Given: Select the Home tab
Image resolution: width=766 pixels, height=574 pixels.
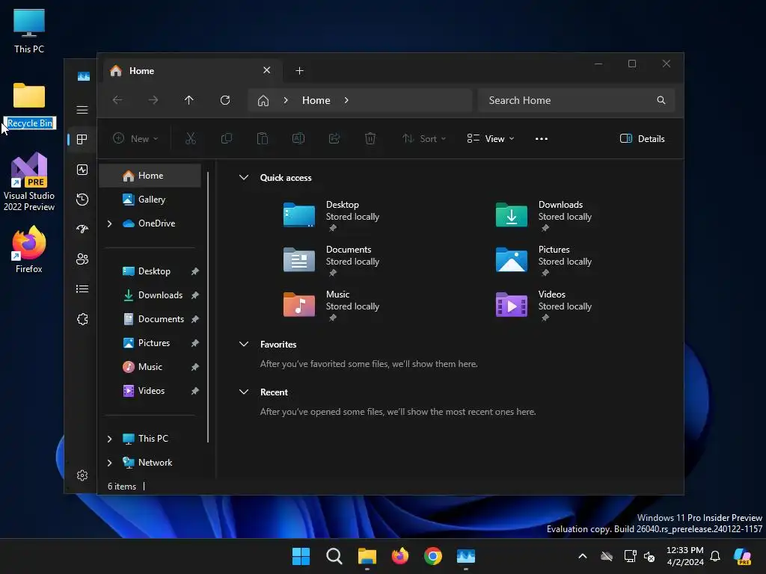Looking at the screenshot, I should (x=192, y=71).
